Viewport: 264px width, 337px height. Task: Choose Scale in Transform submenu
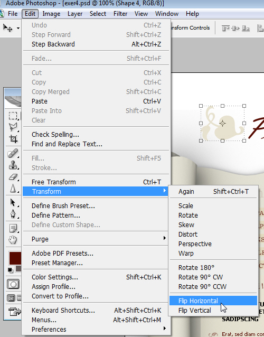(x=213, y=205)
